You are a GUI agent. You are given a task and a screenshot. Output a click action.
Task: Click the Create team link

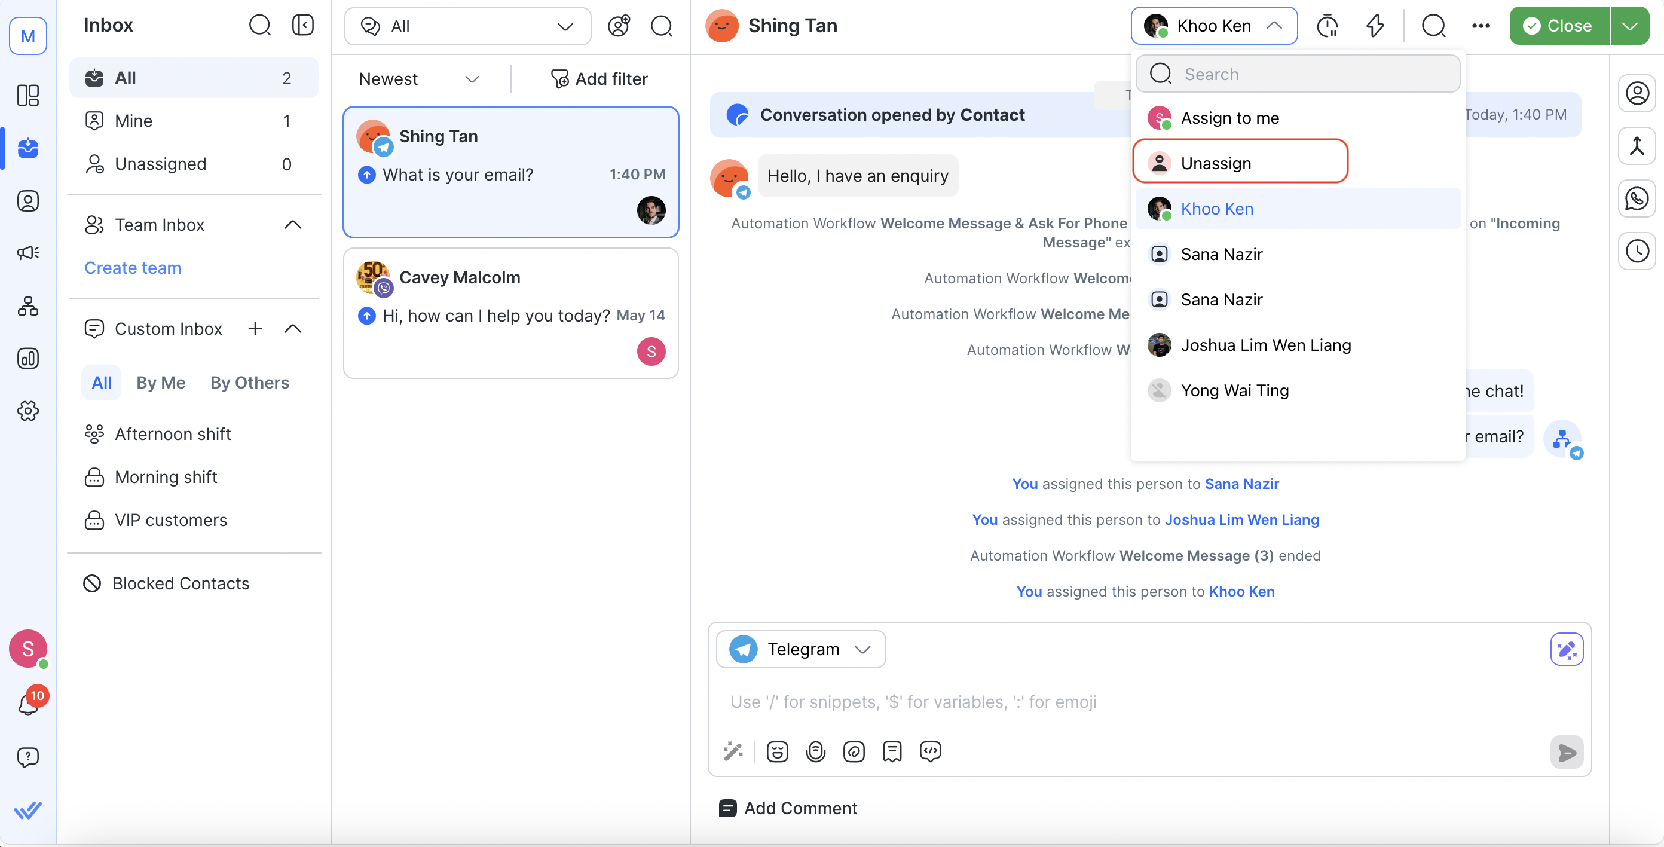(x=133, y=267)
